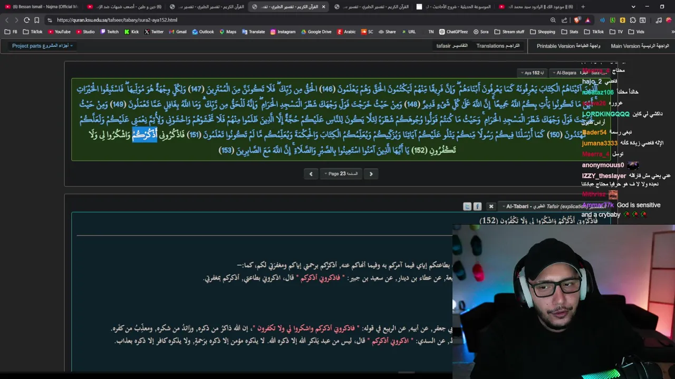Screen dimensions: 675x379
Task: Open the Al-Tabari Tafsir selector dropdown
Action: 554,206
